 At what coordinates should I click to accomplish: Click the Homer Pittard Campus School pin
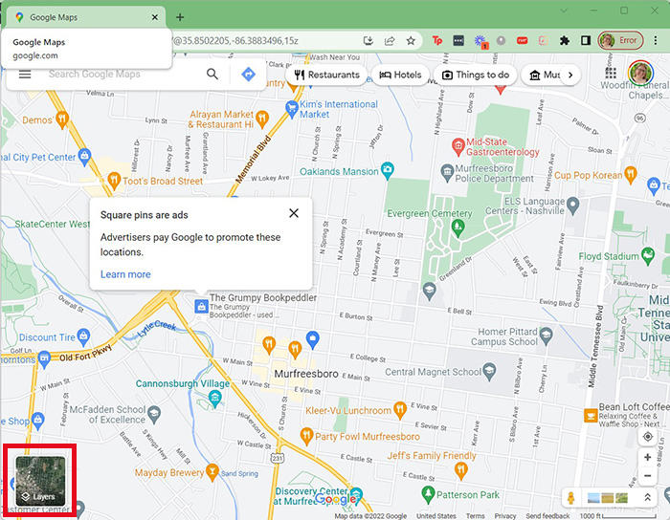tap(546, 336)
